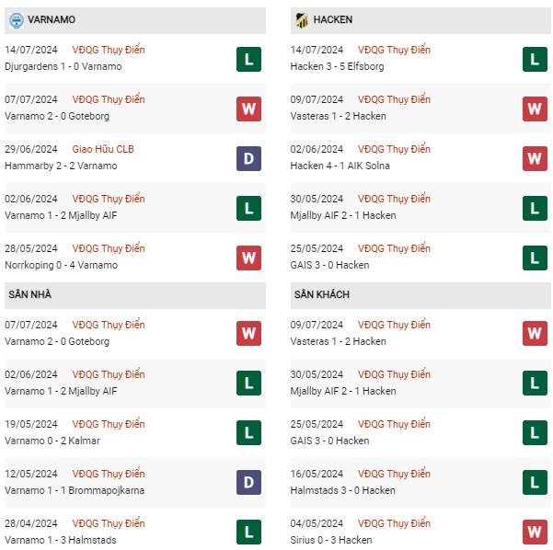Screen dimensions: 553x550
Task: Click the Varnamo club logo
Action: (x=17, y=20)
